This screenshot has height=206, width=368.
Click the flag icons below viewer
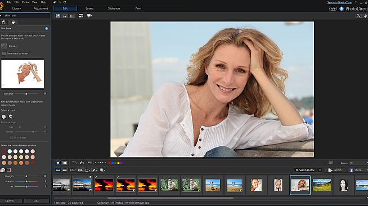(90, 162)
